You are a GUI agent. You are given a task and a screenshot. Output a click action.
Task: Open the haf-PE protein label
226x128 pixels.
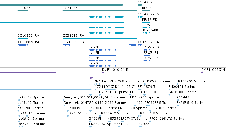point(94,53)
